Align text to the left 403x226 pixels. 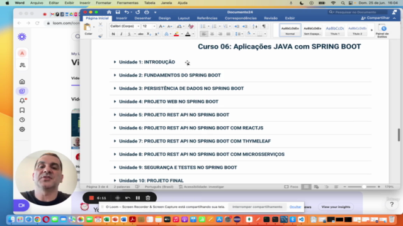[x=204, y=34]
